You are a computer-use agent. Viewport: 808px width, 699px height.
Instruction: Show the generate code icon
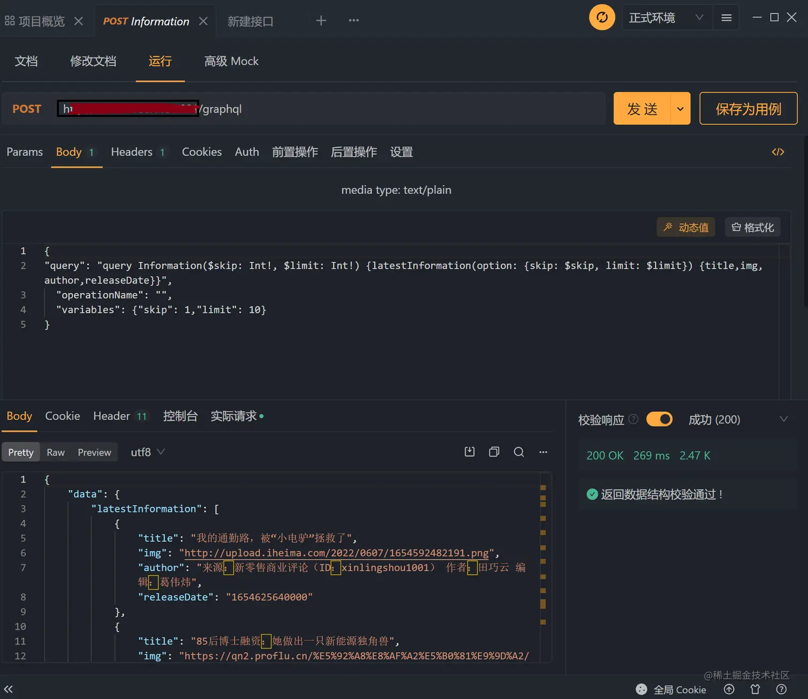click(x=778, y=152)
